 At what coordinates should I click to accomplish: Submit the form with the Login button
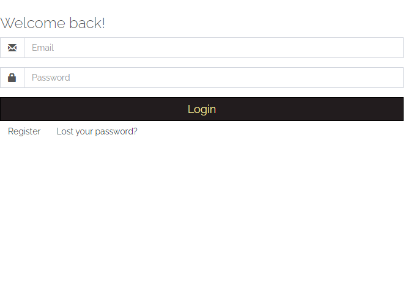(202, 109)
